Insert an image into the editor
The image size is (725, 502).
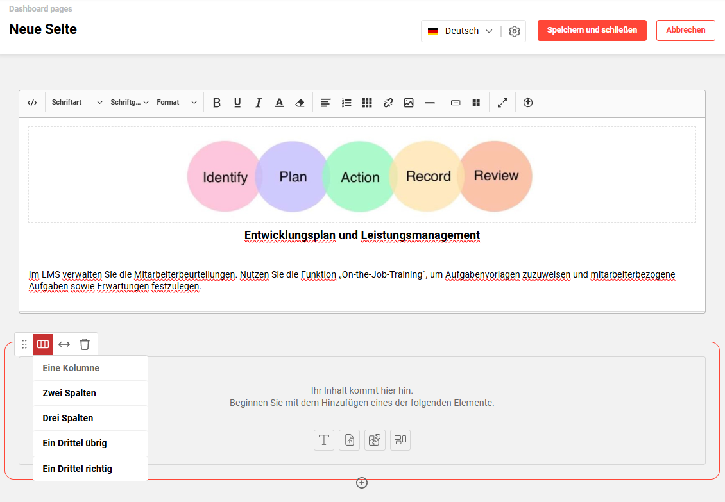point(409,102)
